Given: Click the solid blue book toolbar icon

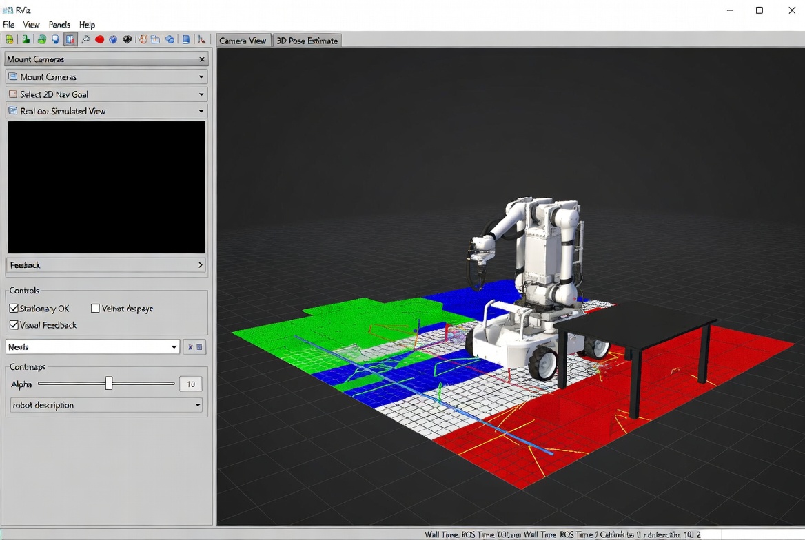Looking at the screenshot, I should pos(186,39).
